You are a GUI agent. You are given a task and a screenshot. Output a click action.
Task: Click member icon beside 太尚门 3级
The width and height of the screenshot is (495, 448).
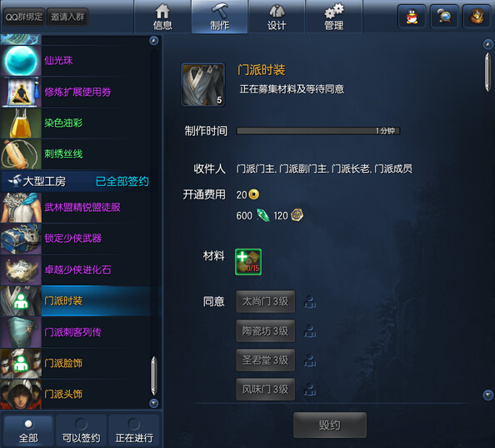pyautogui.click(x=310, y=302)
